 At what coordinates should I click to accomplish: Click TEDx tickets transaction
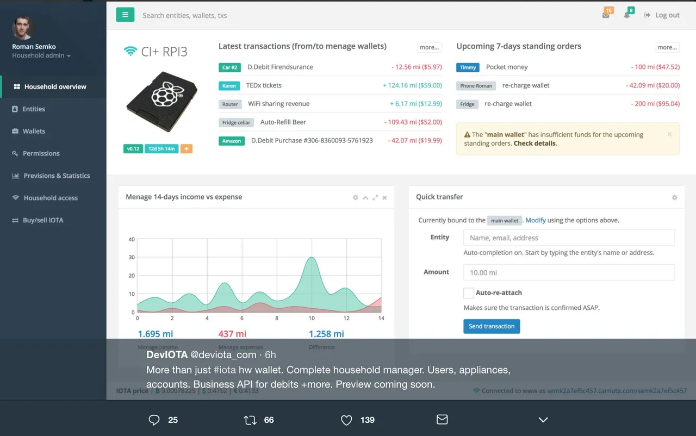[x=264, y=85]
